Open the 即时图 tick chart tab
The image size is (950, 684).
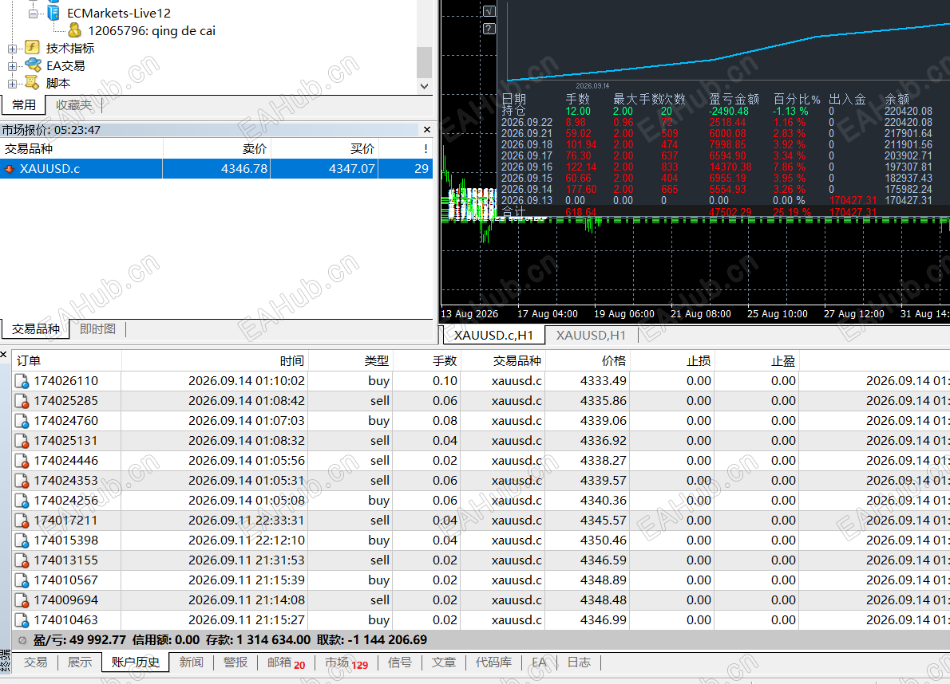(97, 329)
